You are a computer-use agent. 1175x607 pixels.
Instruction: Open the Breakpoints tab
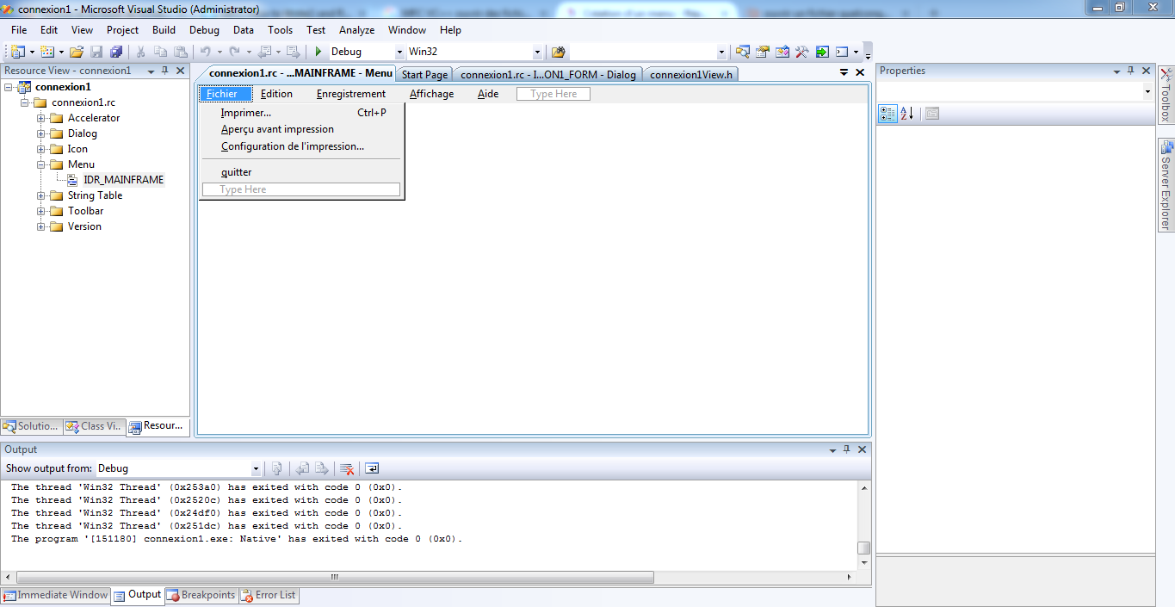click(201, 595)
